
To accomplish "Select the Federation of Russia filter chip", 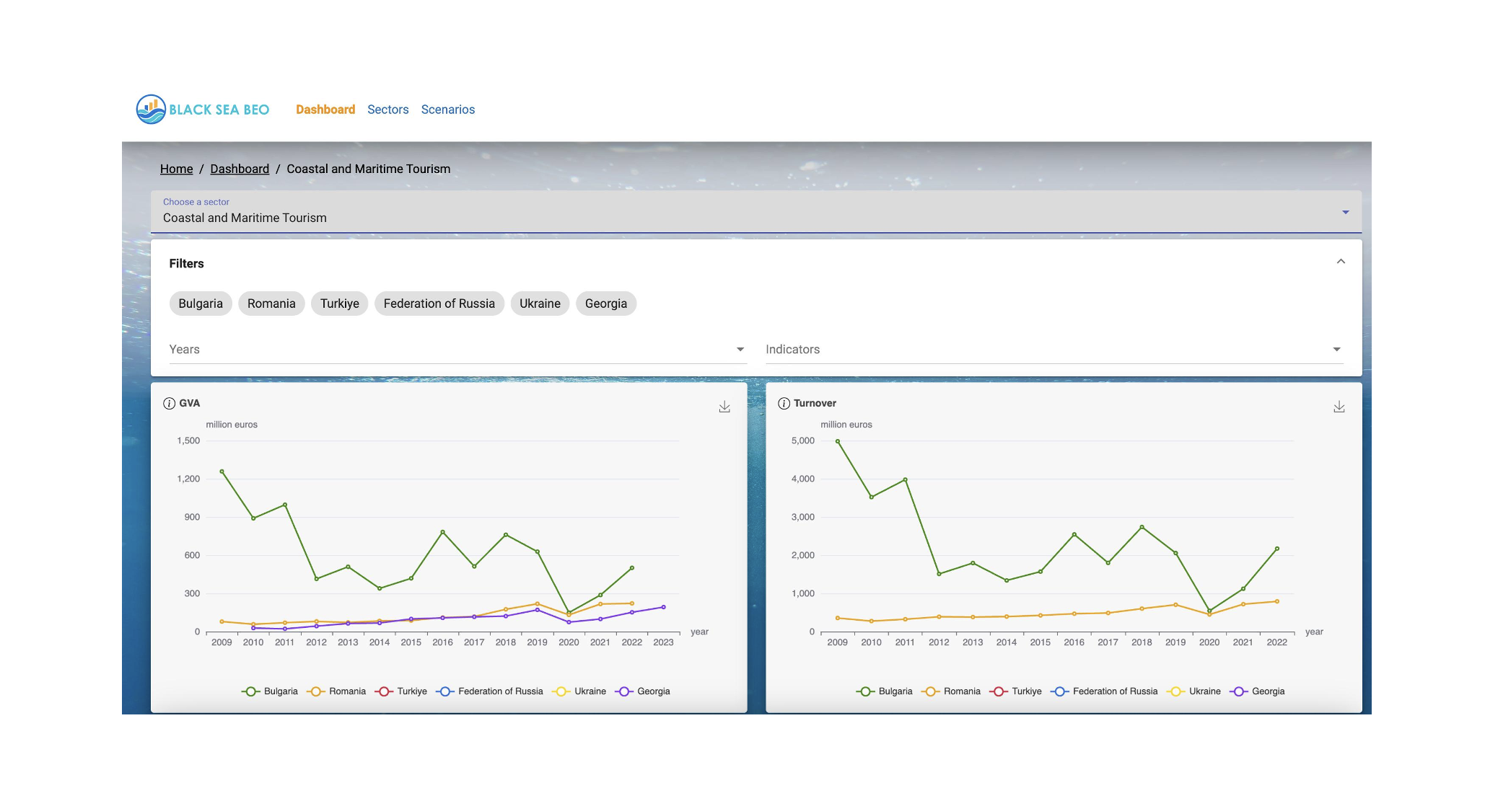I will [x=439, y=304].
